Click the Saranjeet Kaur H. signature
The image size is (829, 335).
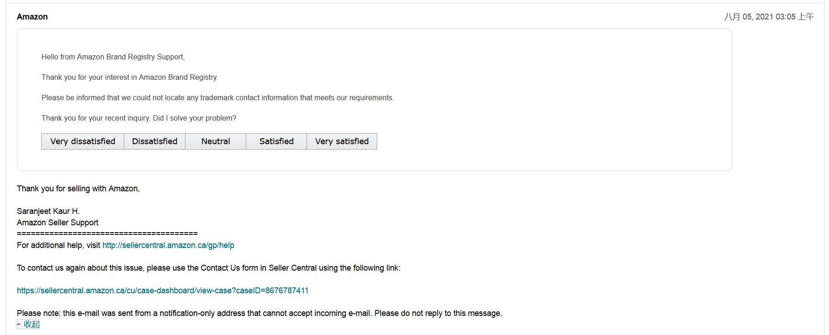tap(49, 211)
